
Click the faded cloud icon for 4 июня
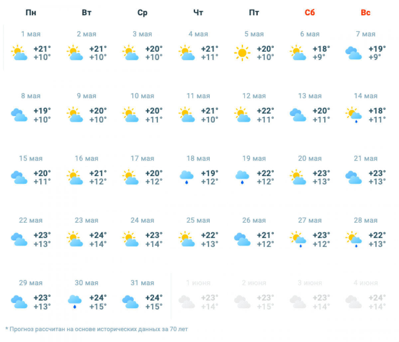pyautogui.click(x=353, y=302)
